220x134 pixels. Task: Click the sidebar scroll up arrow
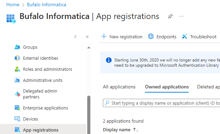(x=89, y=48)
